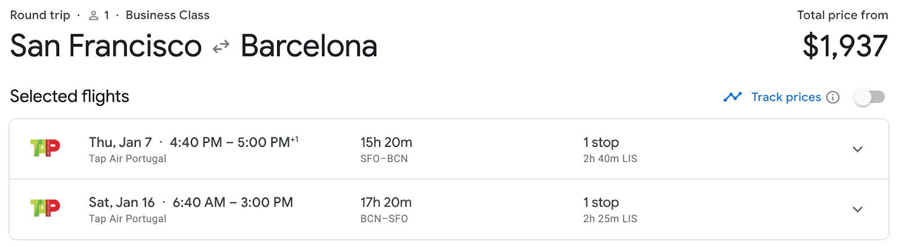Click the TAP logo on Sat, Jan 16 flight
The height and width of the screenshot is (247, 901).
(x=45, y=208)
